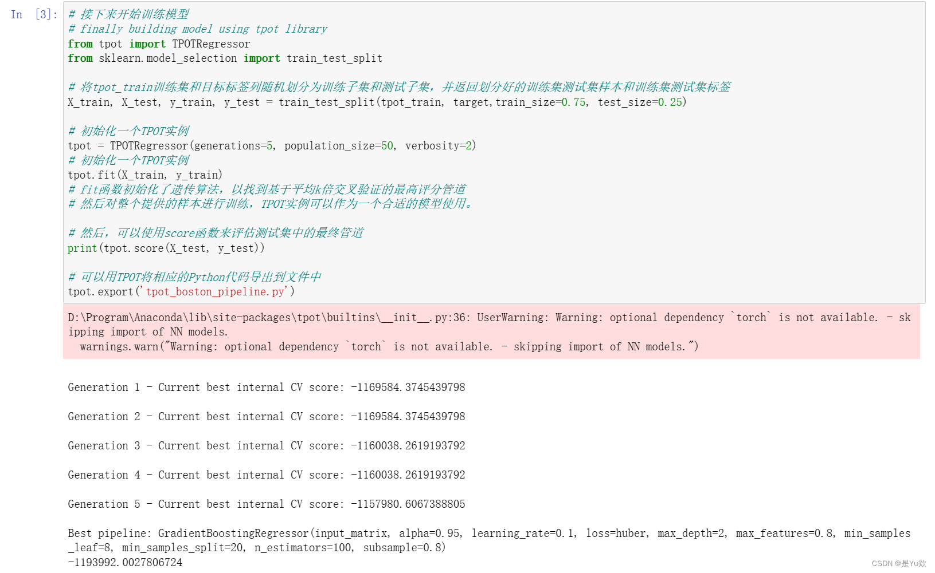This screenshot has width=935, height=573.
Task: Click the tpot.export line
Action: tap(181, 292)
